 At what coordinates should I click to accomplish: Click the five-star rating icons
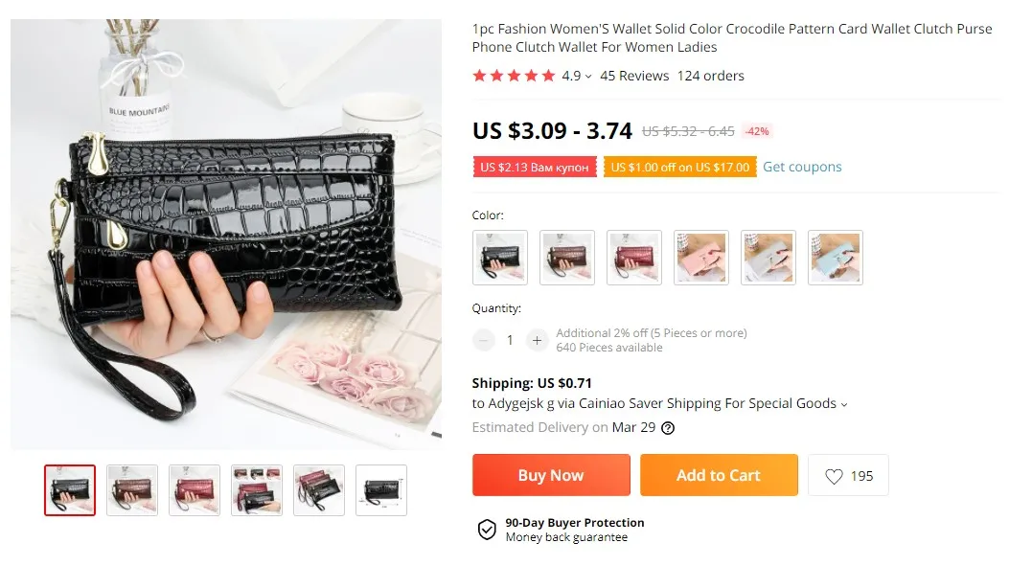coord(514,76)
